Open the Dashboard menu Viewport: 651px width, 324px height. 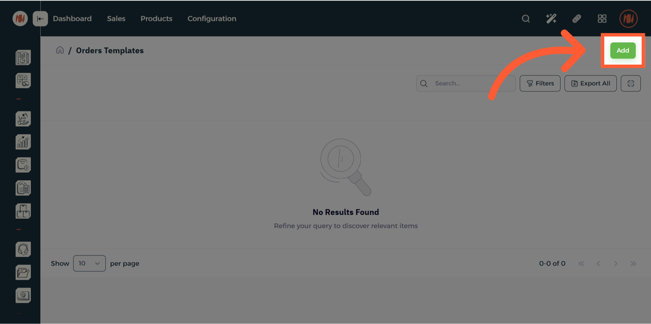pyautogui.click(x=72, y=19)
